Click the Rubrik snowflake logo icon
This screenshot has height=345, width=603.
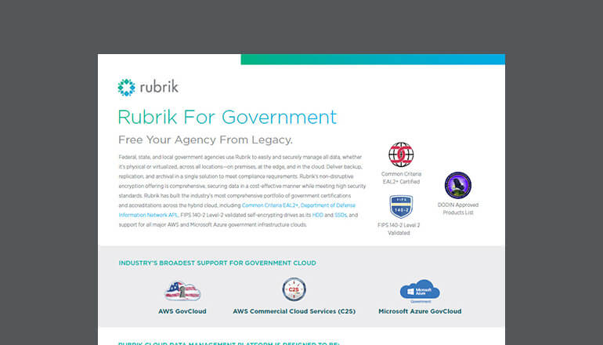pos(126,87)
